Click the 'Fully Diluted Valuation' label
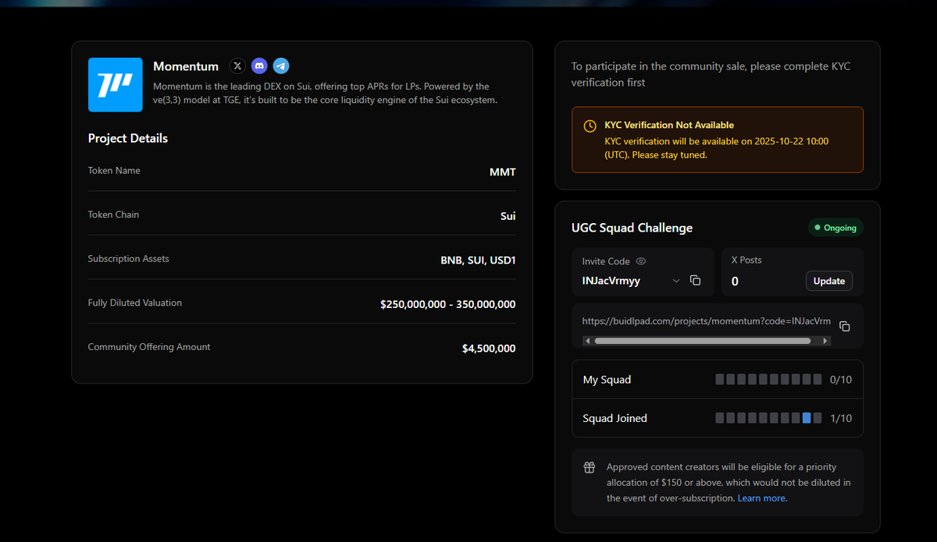The height and width of the screenshot is (542, 937). (134, 303)
